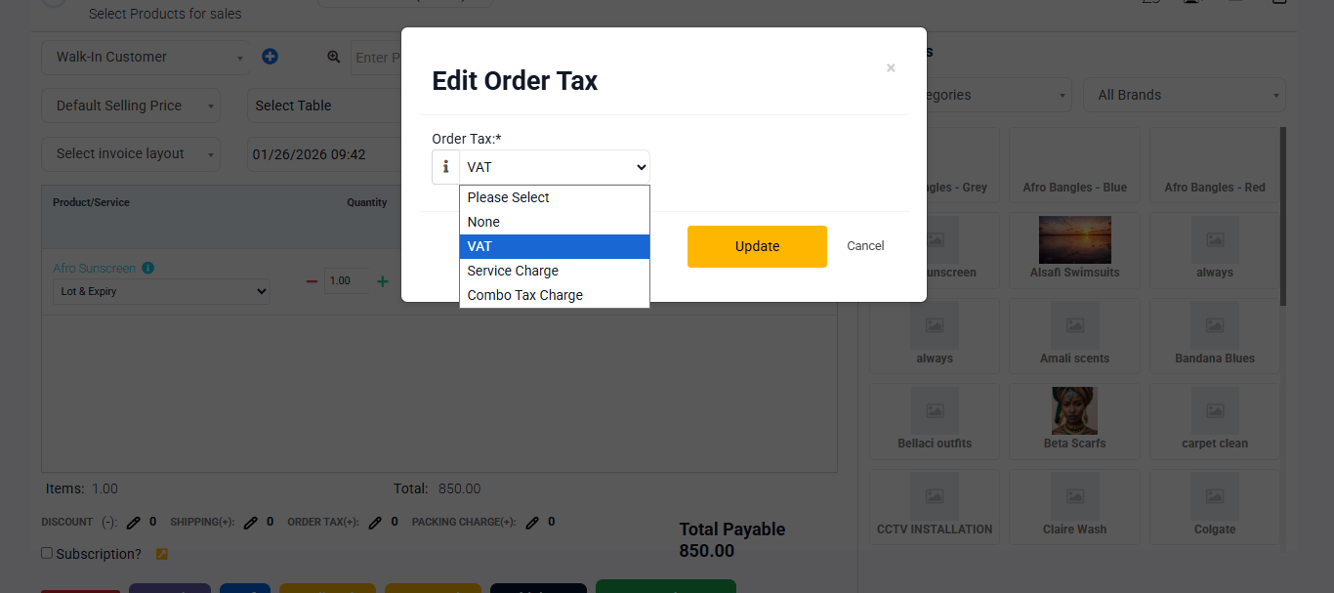Edit discount using the pencil icon
Image resolution: width=1334 pixels, height=593 pixels.
click(x=134, y=523)
